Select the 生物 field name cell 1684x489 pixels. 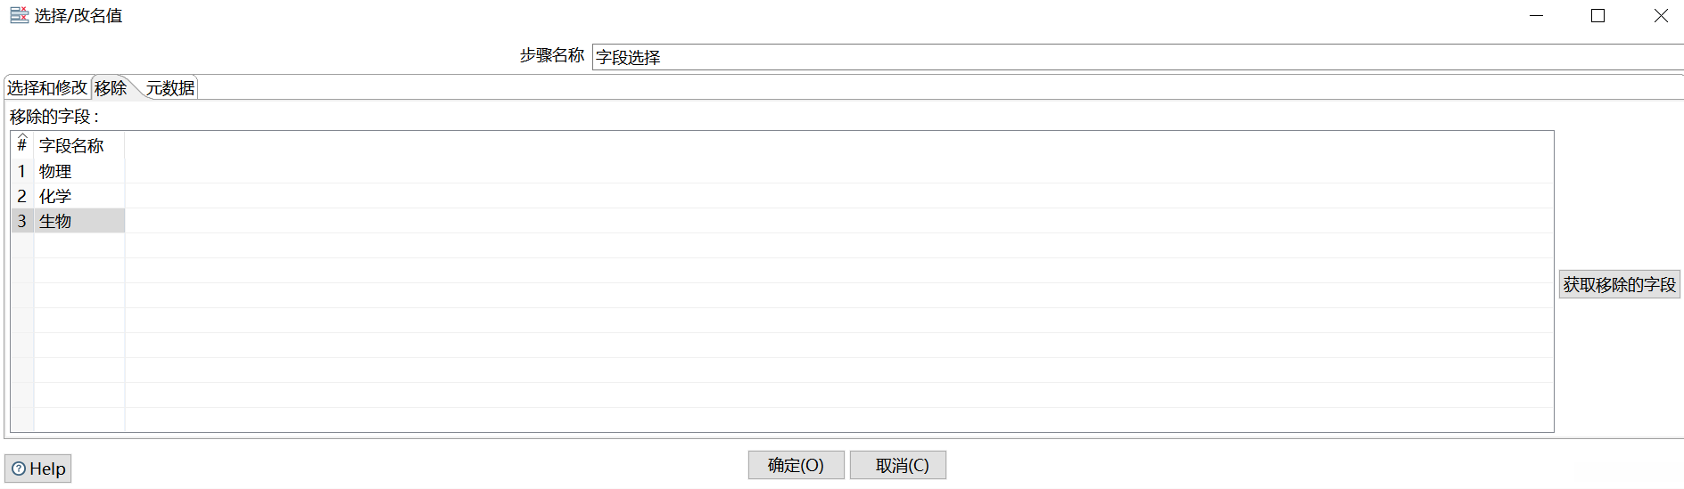[78, 221]
